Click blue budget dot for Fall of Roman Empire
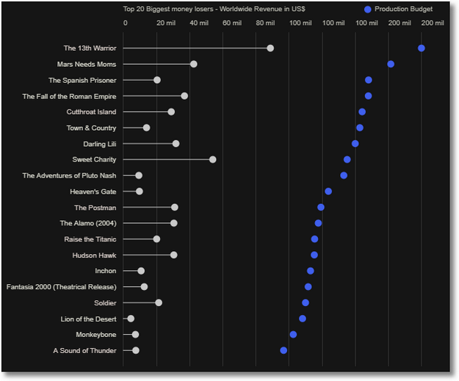The width and height of the screenshot is (459, 381). click(x=368, y=96)
